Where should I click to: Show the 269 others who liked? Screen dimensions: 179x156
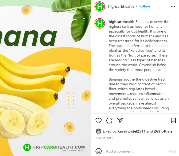(163, 131)
